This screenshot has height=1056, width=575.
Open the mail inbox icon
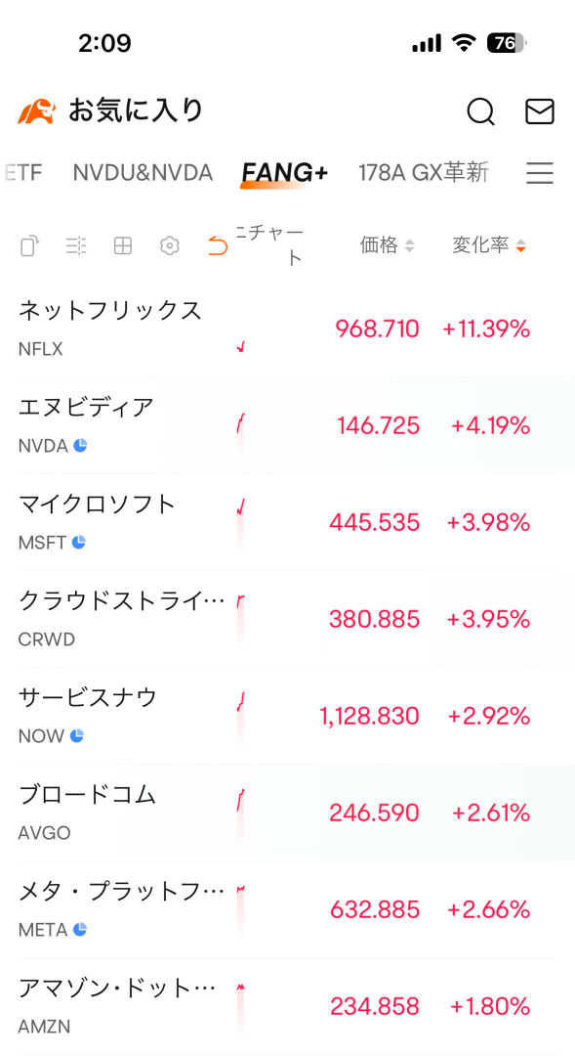pos(539,111)
